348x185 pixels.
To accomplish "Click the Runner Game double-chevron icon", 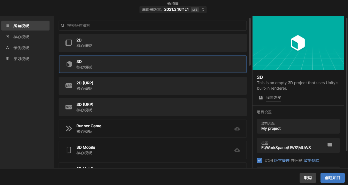I will coord(68,128).
